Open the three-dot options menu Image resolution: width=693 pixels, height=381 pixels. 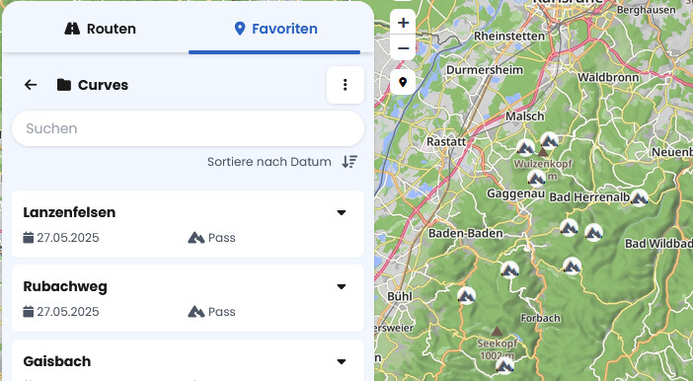(x=346, y=85)
